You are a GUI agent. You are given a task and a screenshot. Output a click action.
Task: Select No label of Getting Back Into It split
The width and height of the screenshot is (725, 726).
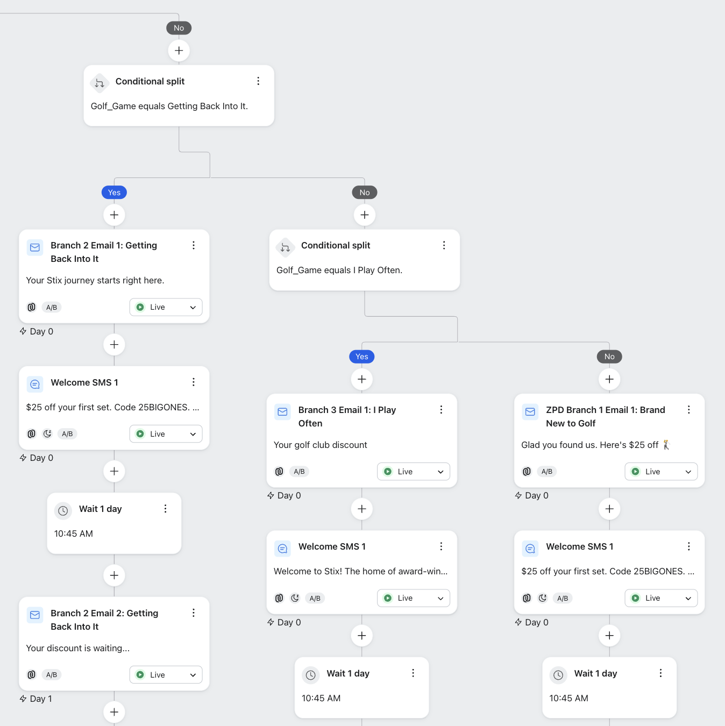(365, 193)
